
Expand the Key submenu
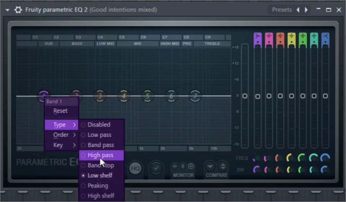tap(62, 145)
